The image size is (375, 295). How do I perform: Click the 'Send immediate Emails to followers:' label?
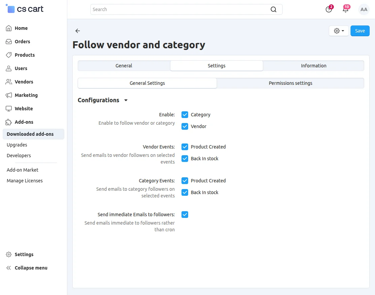[136, 214]
